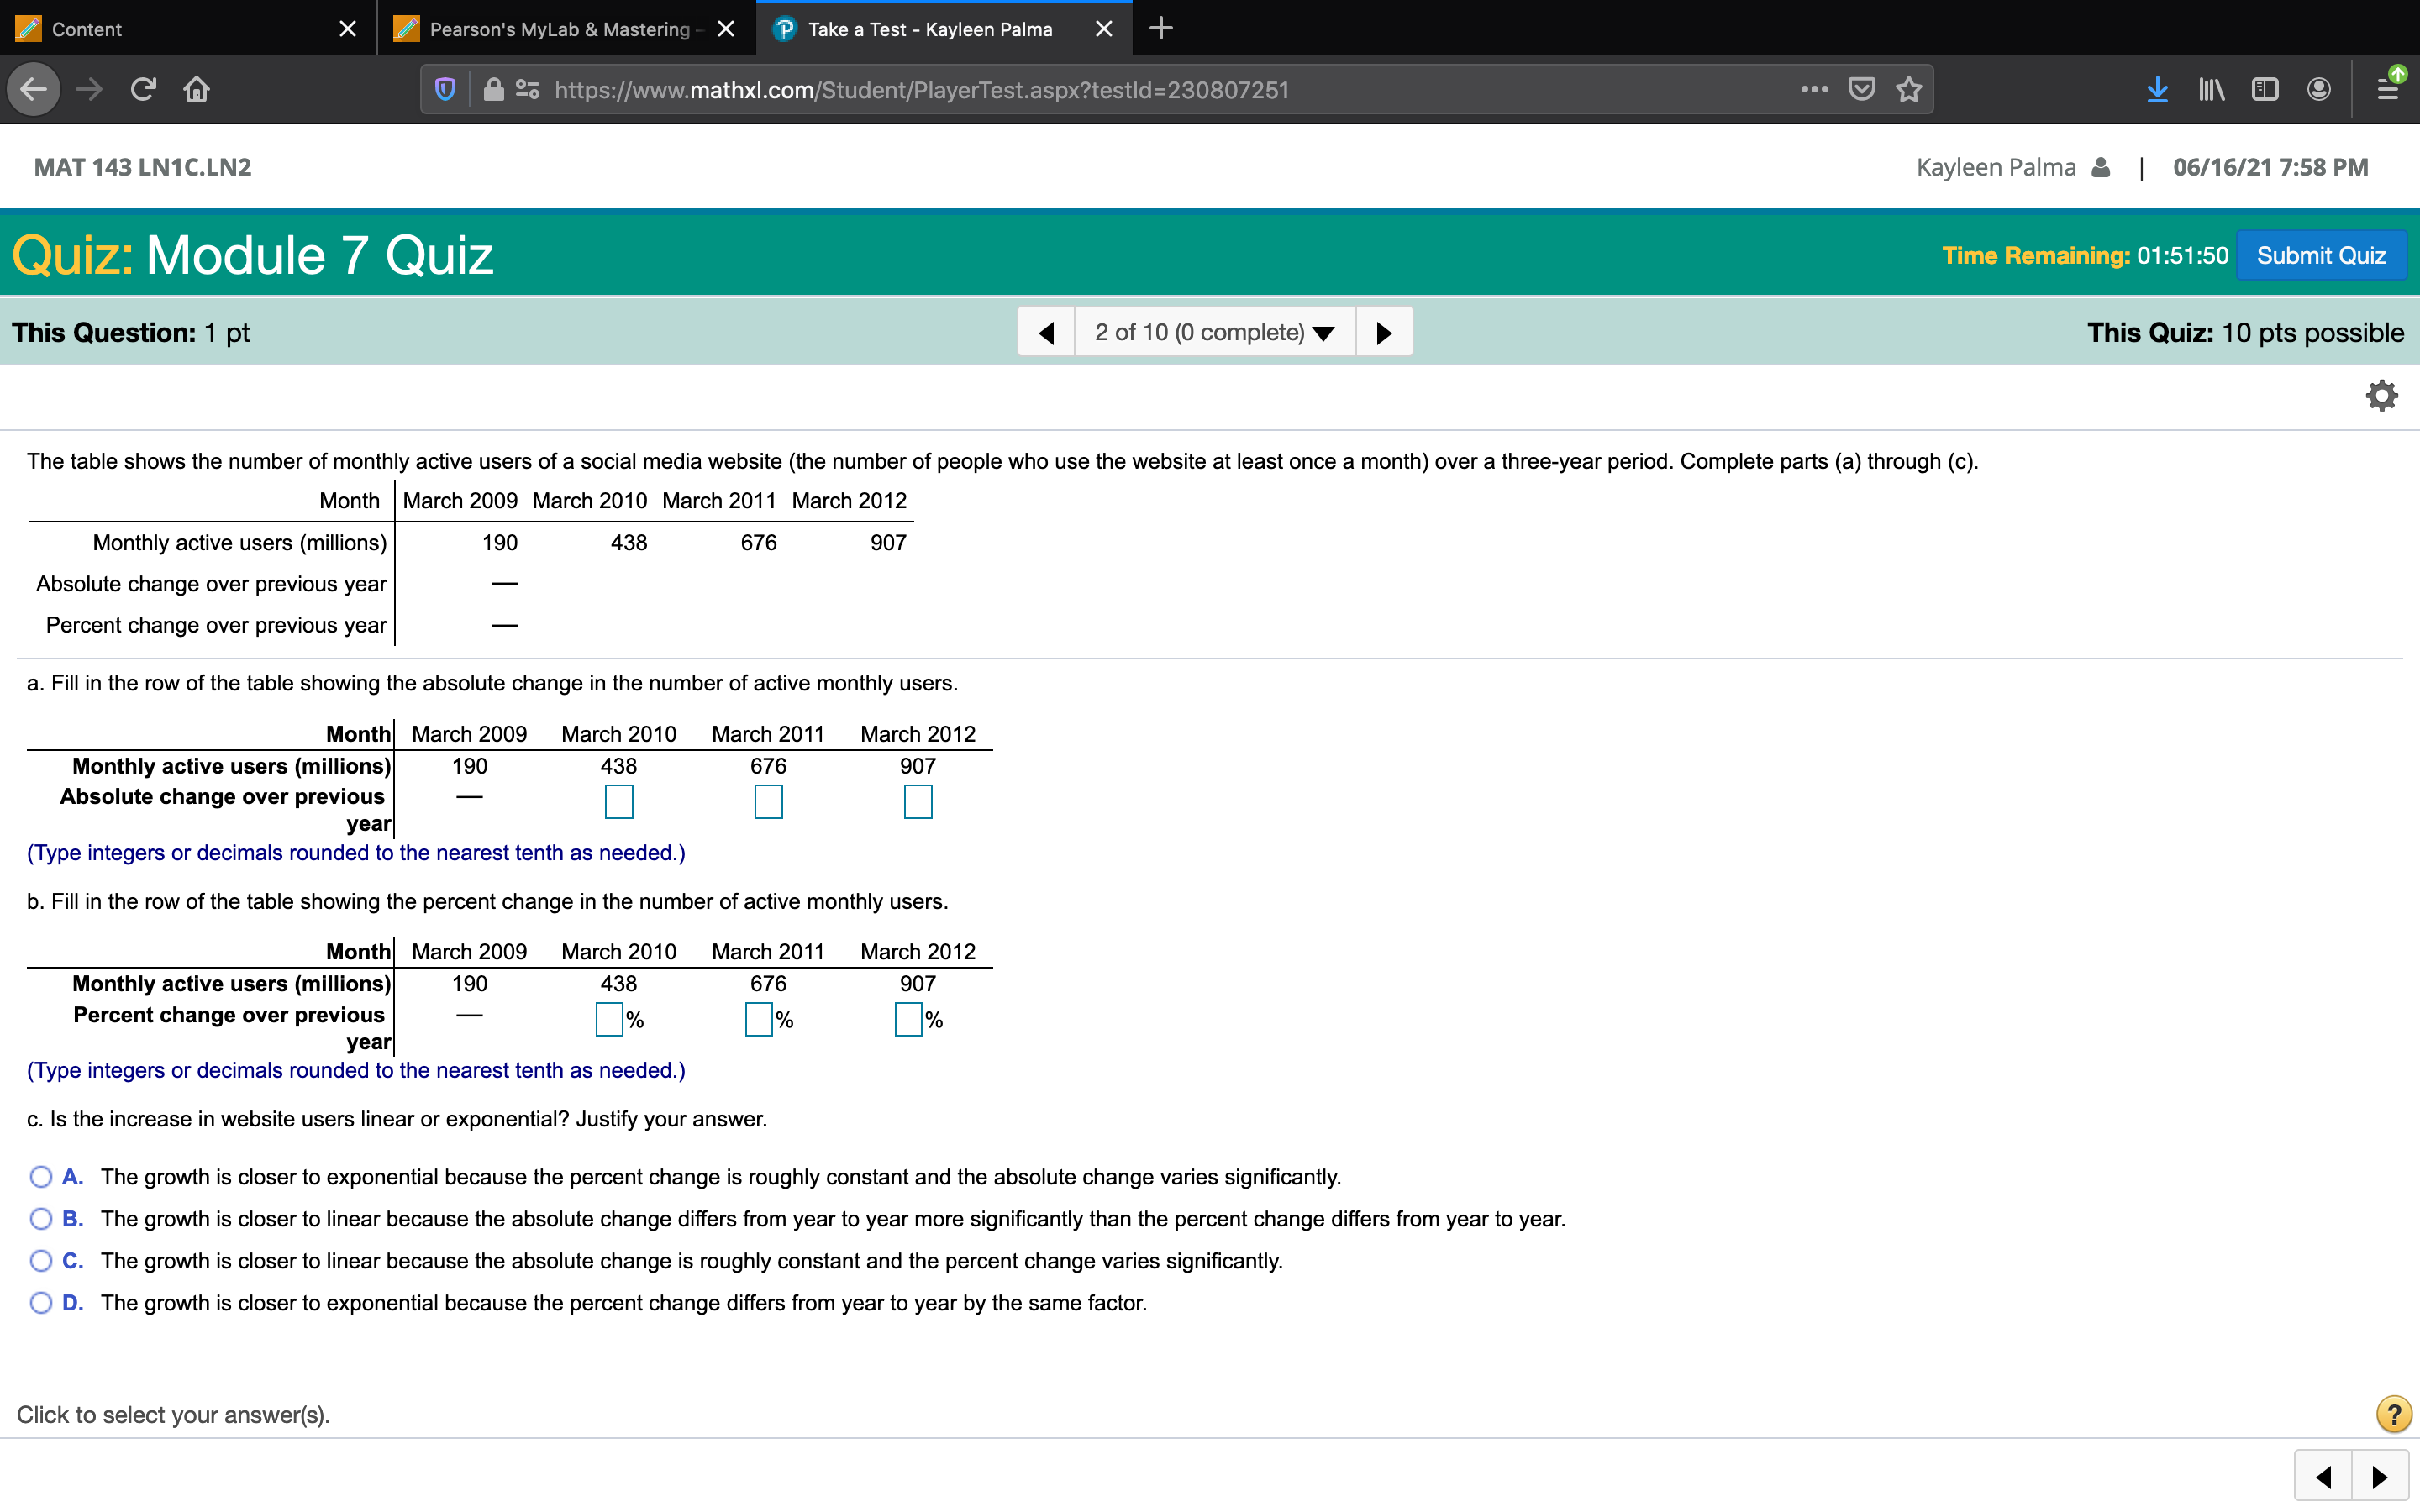
Task: Click the Submit Quiz button
Action: tap(2320, 256)
